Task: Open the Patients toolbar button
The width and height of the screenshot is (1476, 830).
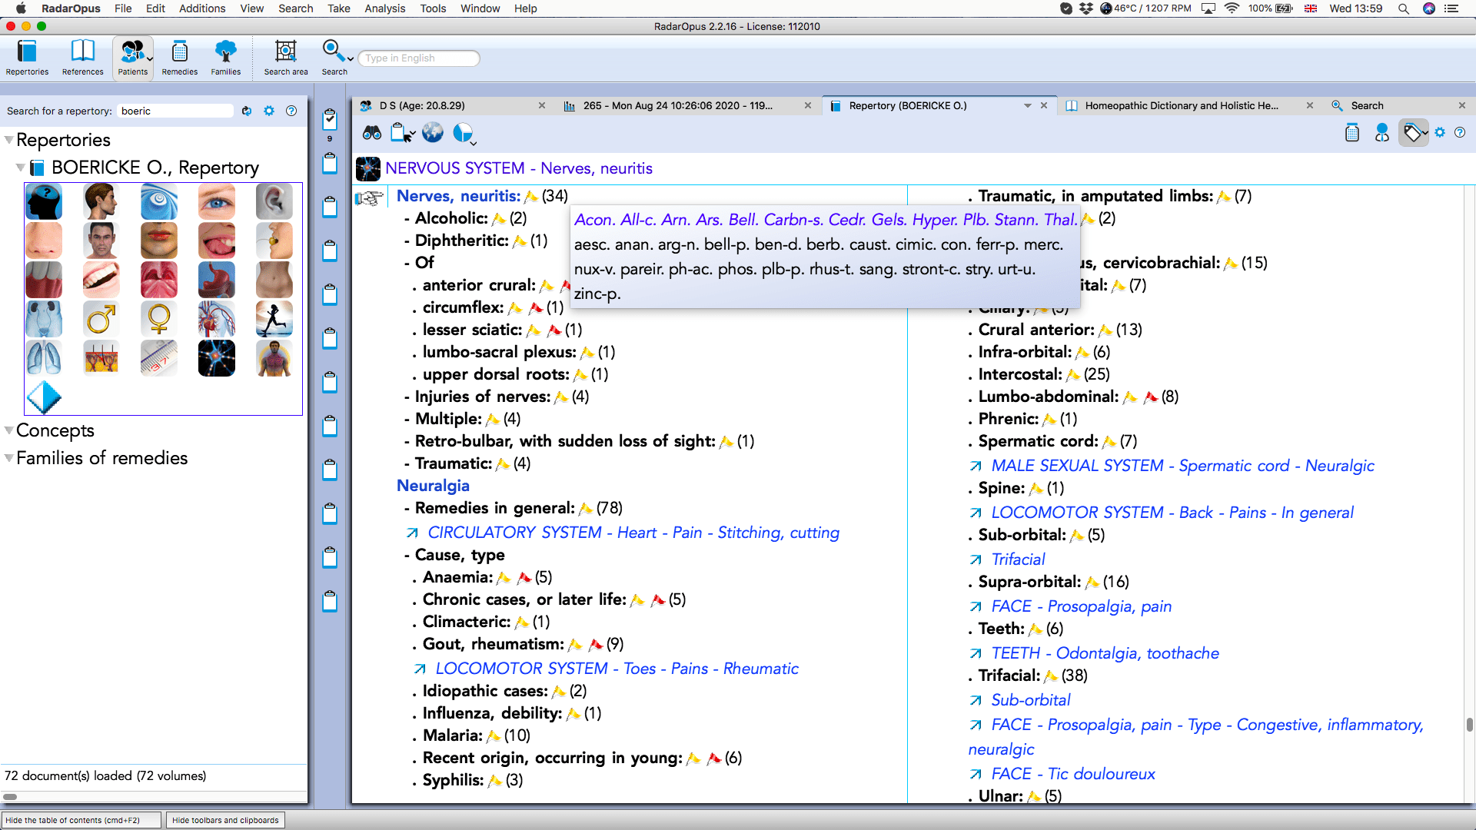Action: (x=131, y=58)
